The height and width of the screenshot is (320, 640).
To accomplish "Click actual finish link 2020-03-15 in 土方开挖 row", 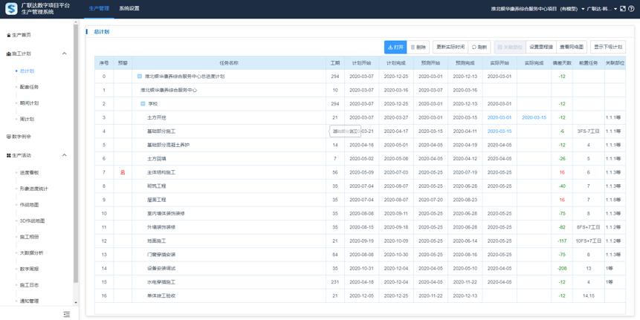I will tap(534, 118).
